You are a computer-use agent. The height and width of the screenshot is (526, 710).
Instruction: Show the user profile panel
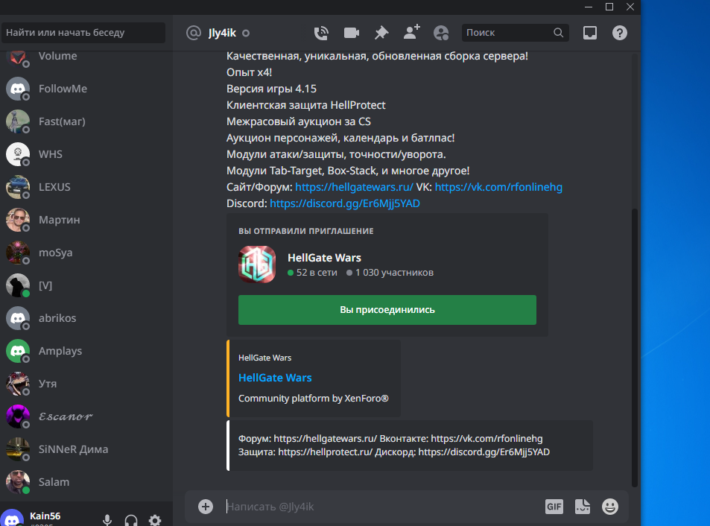point(441,33)
